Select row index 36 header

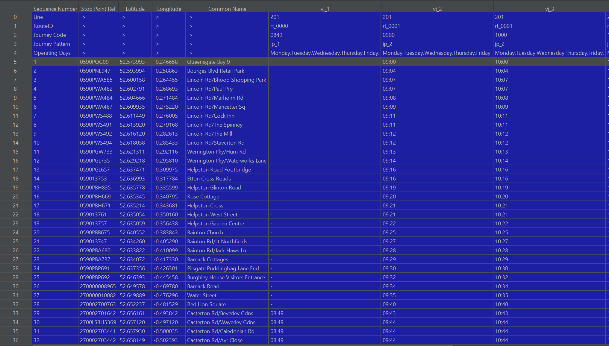click(x=16, y=340)
